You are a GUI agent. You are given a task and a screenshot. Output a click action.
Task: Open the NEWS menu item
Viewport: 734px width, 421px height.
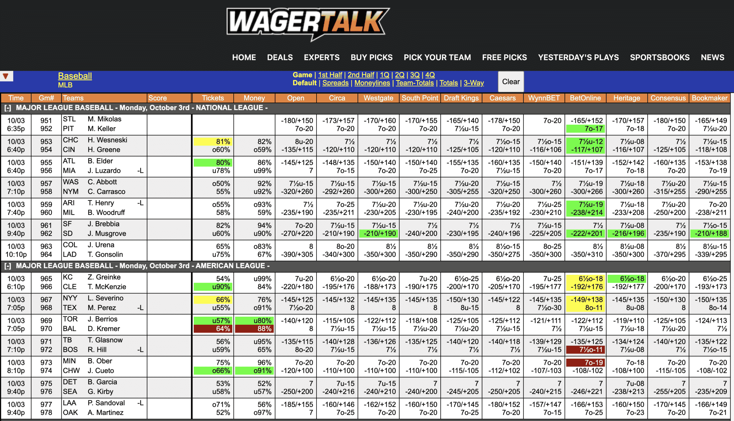tap(712, 58)
